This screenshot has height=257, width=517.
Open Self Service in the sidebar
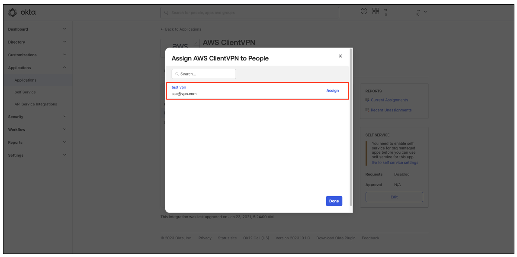click(x=25, y=92)
